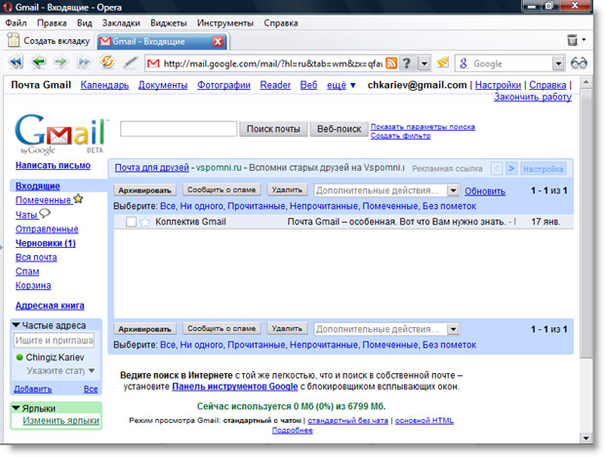Click the Веб-поиск button
Viewport: 605px width, 457px height.
click(339, 129)
